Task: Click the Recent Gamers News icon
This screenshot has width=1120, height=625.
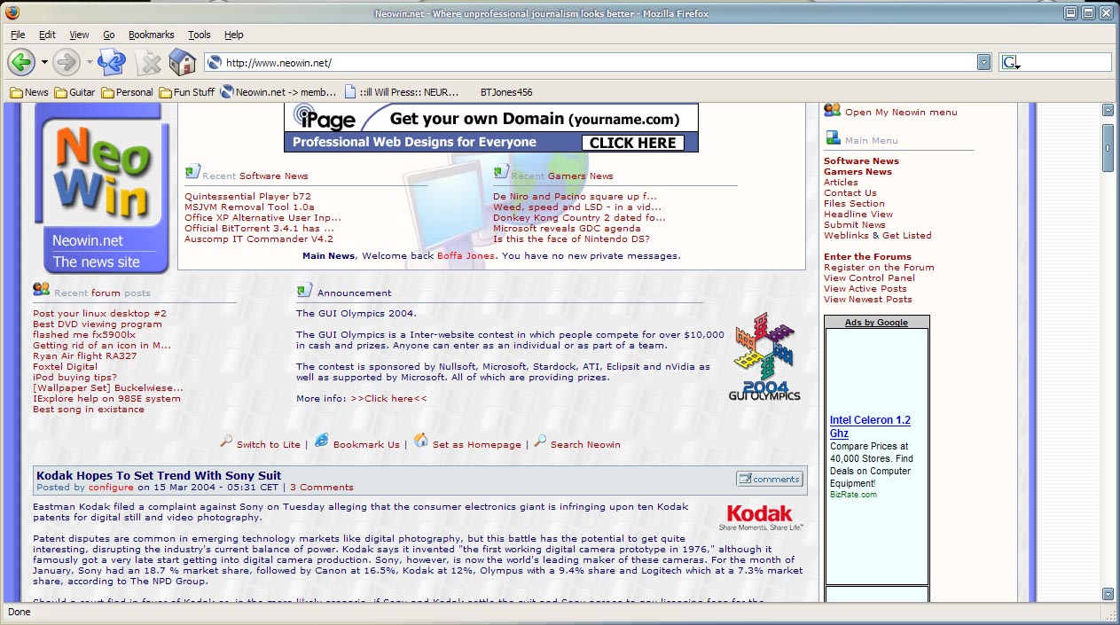Action: [x=501, y=171]
